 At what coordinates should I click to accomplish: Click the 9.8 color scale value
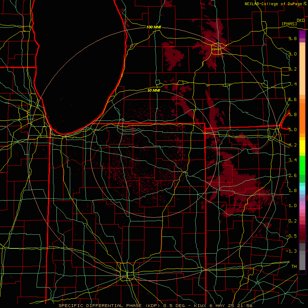pyautogui.click(x=293, y=38)
